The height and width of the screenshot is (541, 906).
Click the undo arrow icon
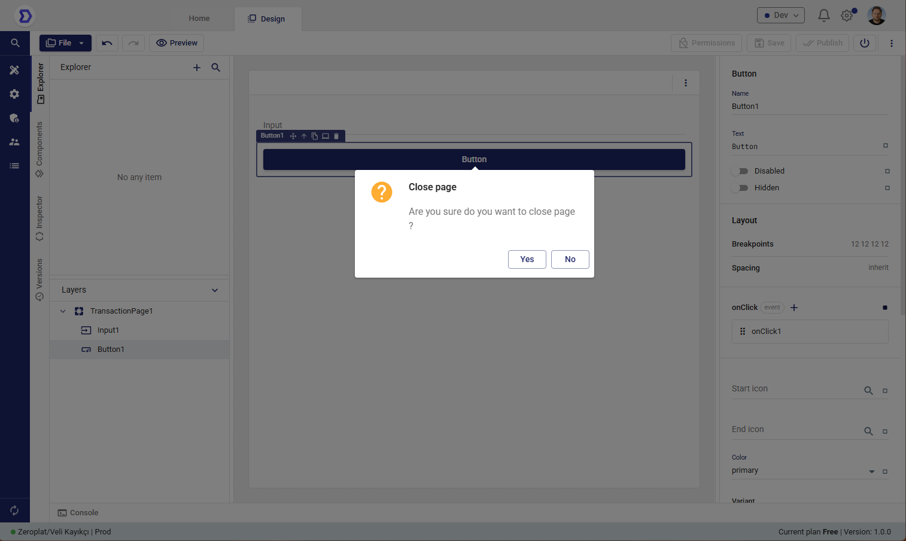tap(107, 43)
